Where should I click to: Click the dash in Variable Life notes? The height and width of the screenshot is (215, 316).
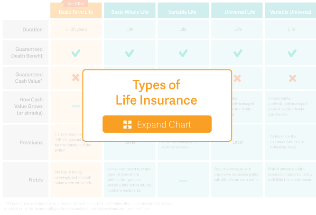[x=183, y=181]
